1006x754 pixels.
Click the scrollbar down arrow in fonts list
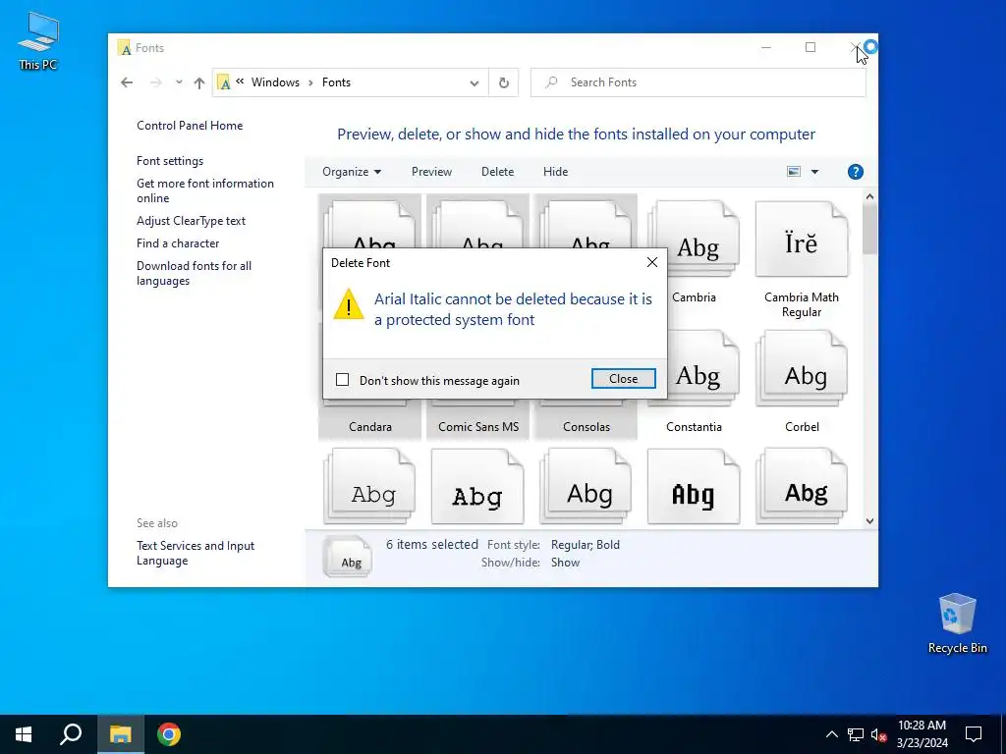[x=870, y=521]
